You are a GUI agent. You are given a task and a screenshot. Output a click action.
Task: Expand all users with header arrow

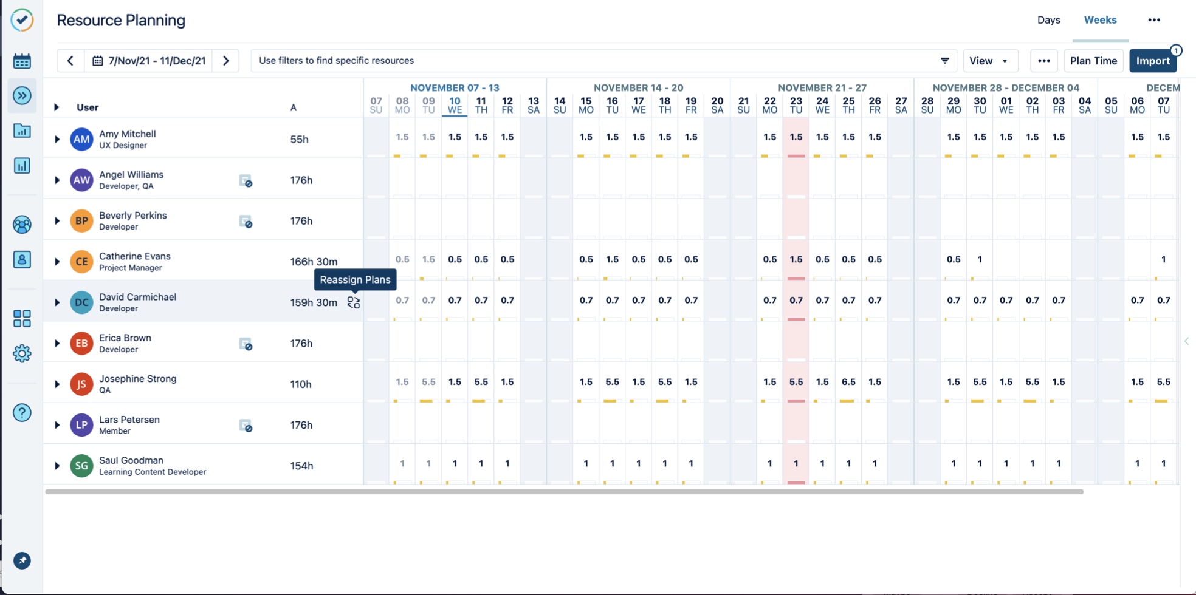point(57,107)
